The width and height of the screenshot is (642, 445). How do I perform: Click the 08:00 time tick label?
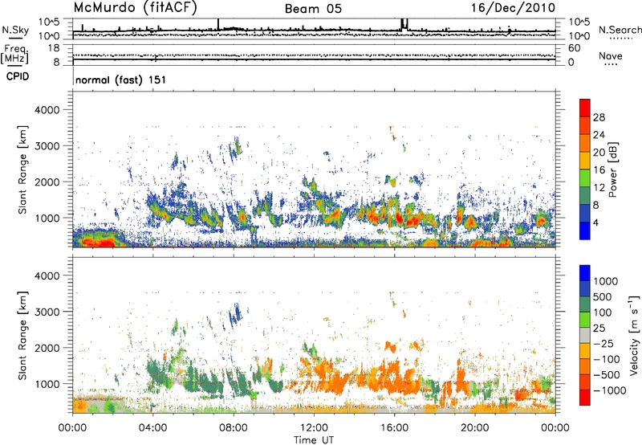pos(234,428)
